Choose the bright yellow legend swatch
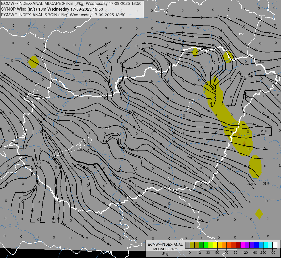281x258 pixels. (215, 245)
